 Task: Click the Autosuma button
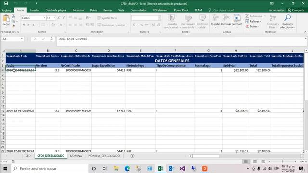254,16
